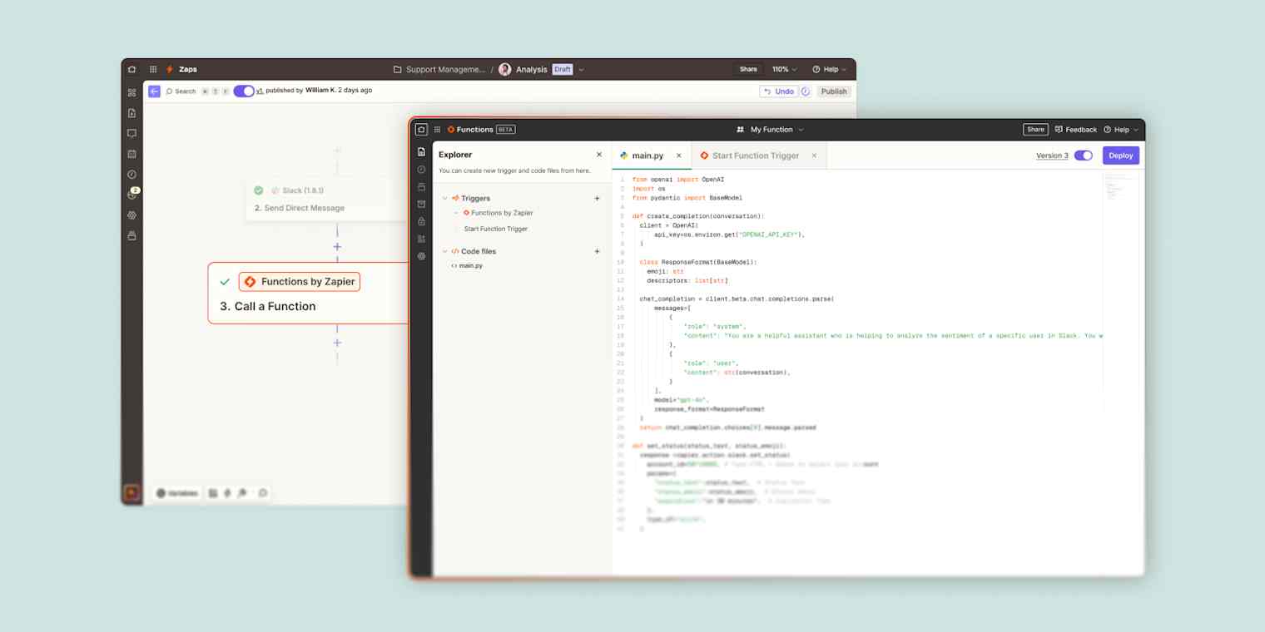1265x632 pixels.
Task: Open the v1 version link
Action: point(260,91)
